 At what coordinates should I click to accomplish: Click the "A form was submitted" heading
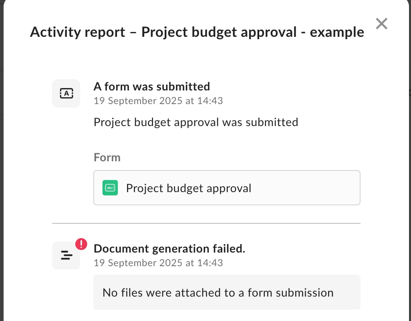pos(152,86)
